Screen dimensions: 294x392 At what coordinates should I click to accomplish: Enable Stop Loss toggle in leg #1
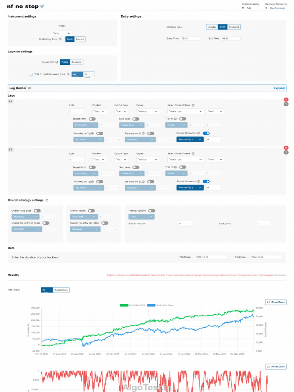point(136,119)
